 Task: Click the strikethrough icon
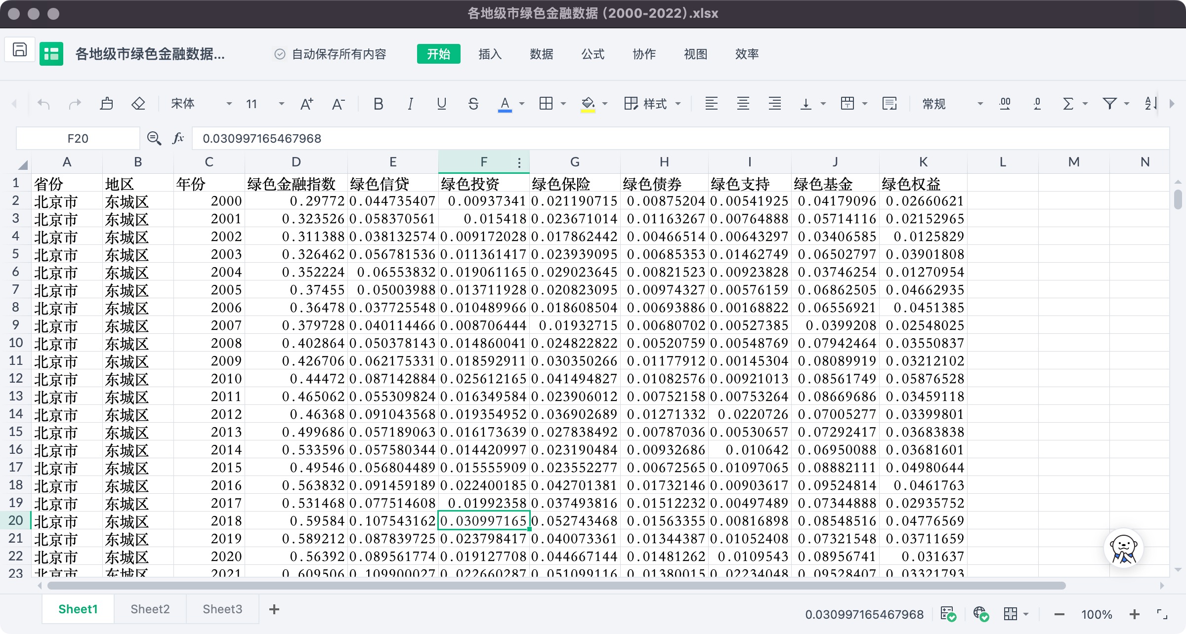(x=473, y=104)
